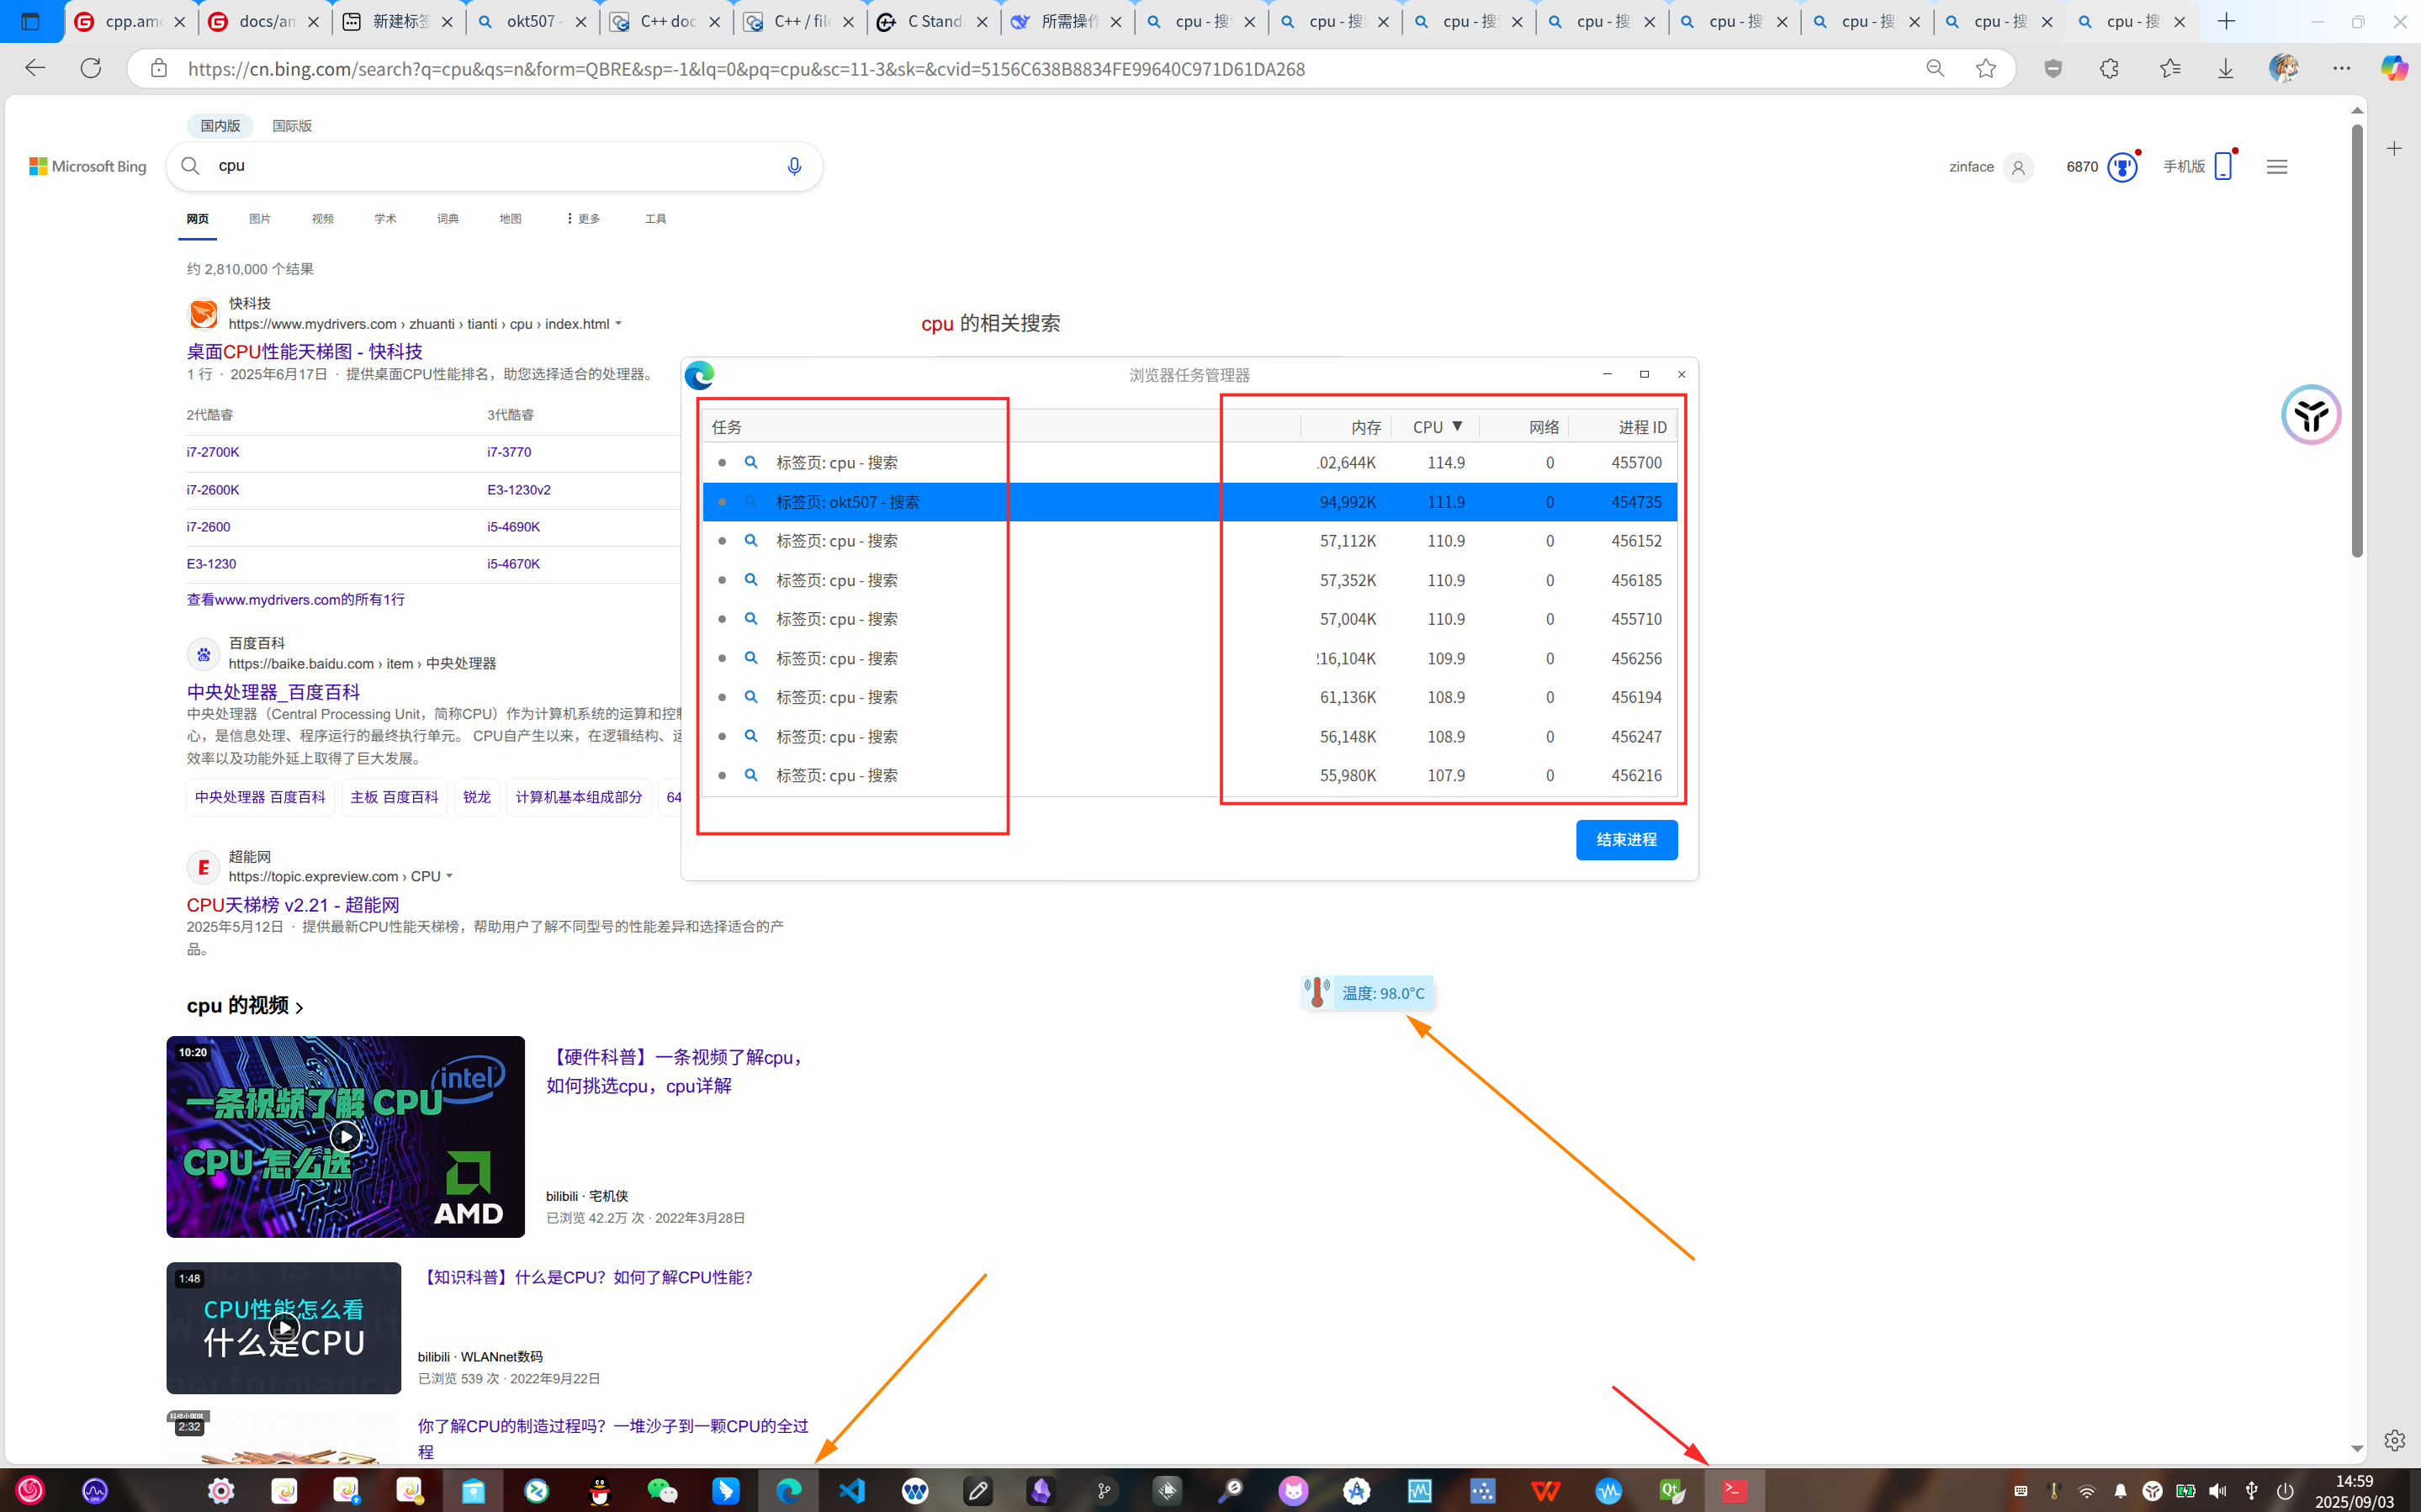
Task: Switch to the 图片 search tab
Action: coord(260,219)
